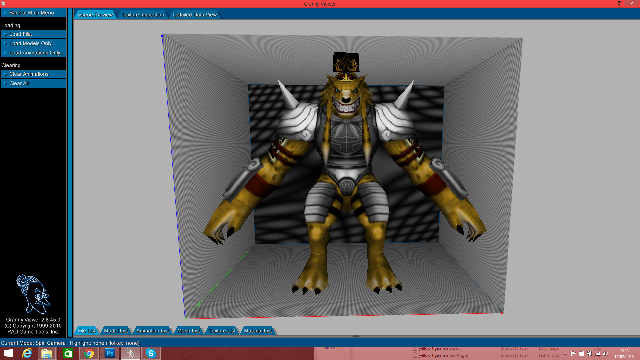Image resolution: width=640 pixels, height=360 pixels.
Task: Click the Granny Viewer taskbar icon
Action: coord(130,353)
